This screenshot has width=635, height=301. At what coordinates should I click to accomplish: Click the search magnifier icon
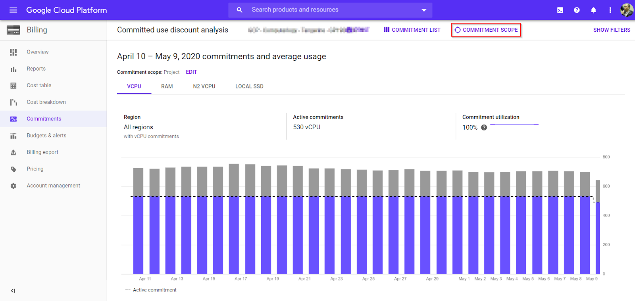coord(239,10)
